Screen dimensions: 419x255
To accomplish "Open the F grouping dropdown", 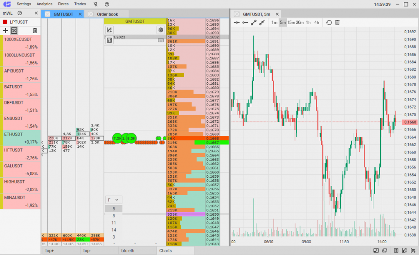I will click(x=114, y=200).
